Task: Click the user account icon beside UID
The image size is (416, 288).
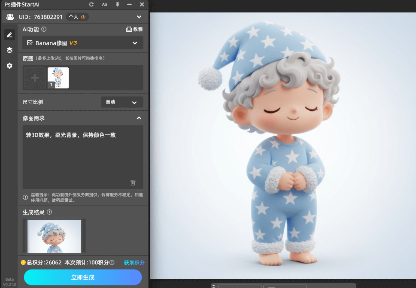Action: [10, 17]
